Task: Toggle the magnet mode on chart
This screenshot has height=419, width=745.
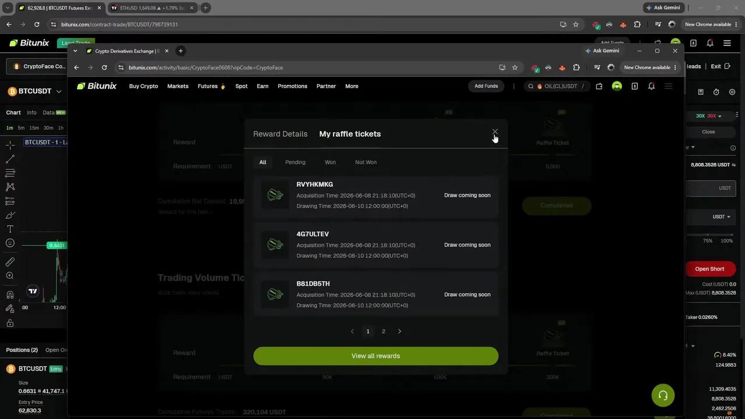Action: [x=10, y=294]
